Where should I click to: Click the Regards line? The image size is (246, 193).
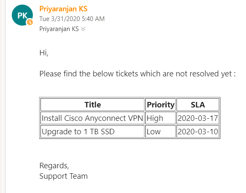[x=54, y=166]
